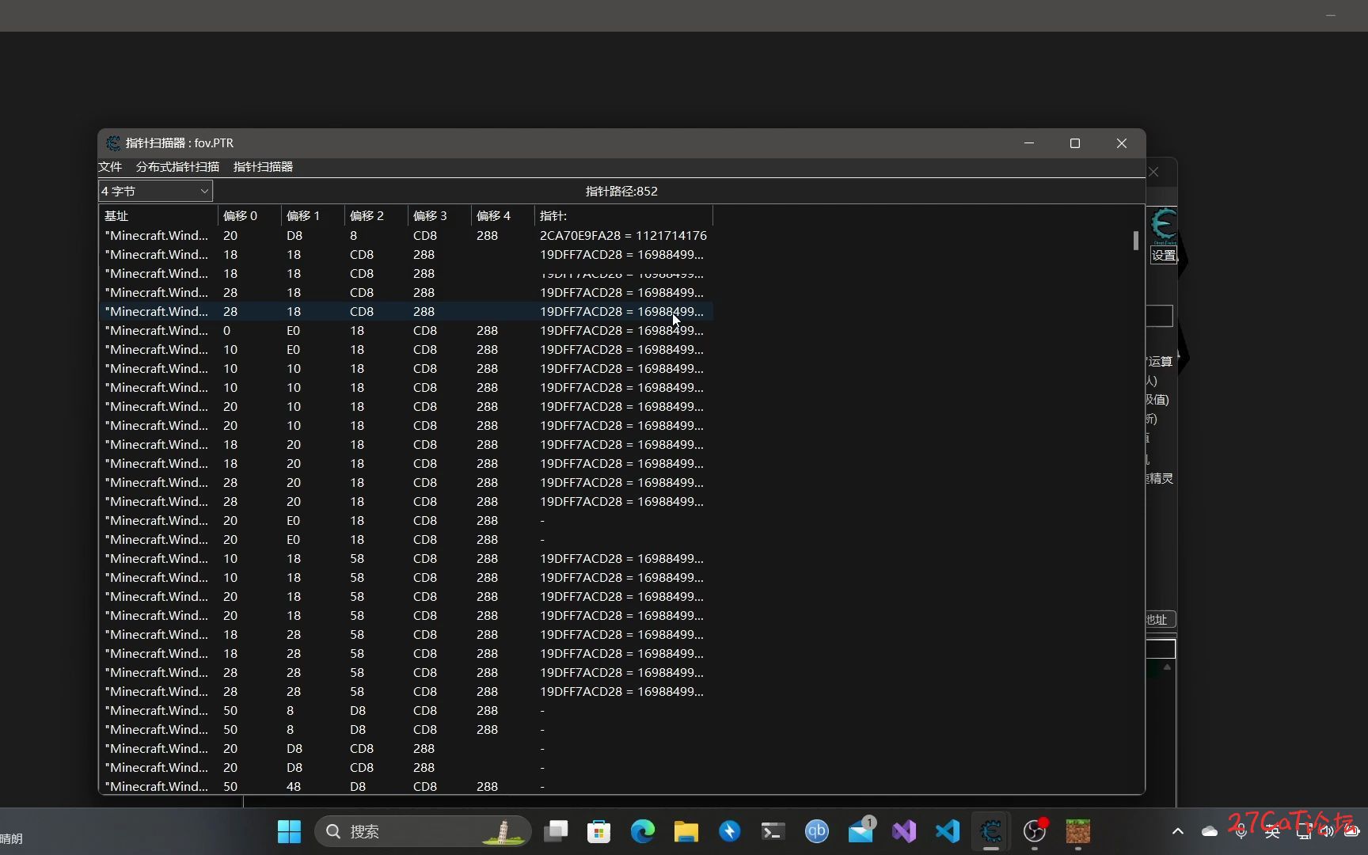Switch to Cheat Engine on the taskbar
Screen dimensions: 1368x855
tap(991, 831)
